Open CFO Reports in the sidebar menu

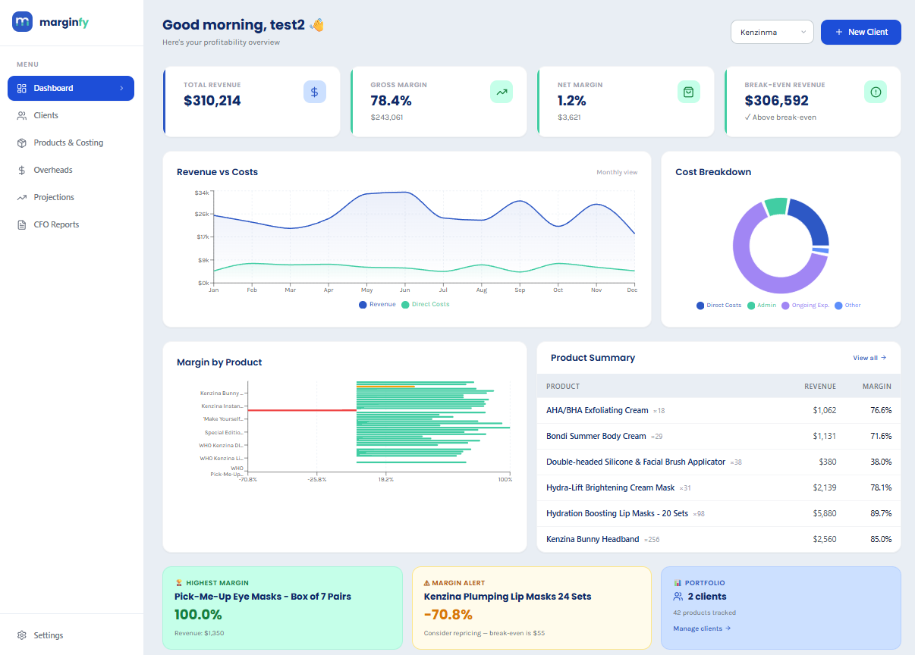[x=71, y=224]
